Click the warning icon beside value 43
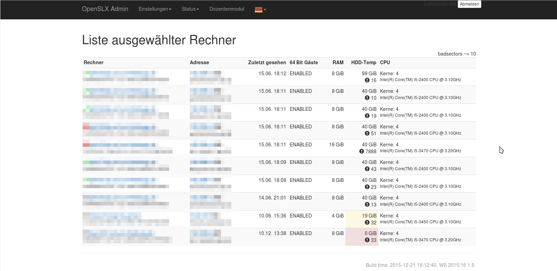Image resolution: width=557 pixels, height=271 pixels. 367,169
